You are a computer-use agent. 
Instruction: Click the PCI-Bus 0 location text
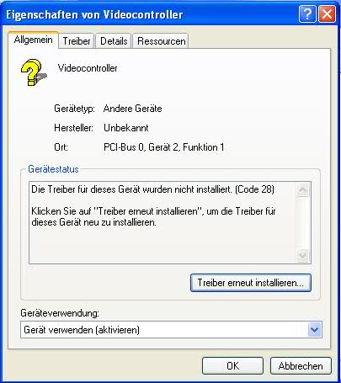click(164, 147)
